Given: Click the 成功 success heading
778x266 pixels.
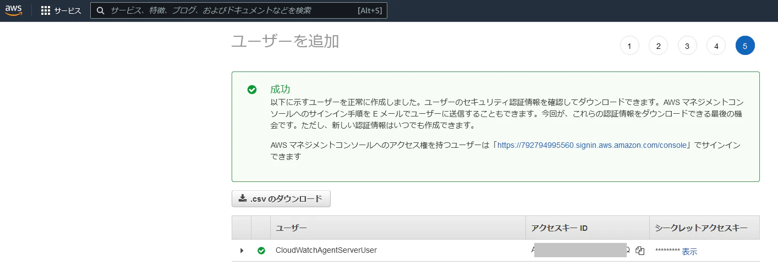Looking at the screenshot, I should coord(280,89).
